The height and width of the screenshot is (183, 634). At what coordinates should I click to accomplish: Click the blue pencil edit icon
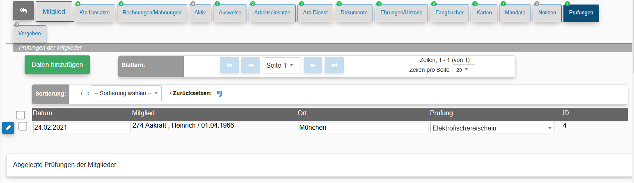coord(8,128)
